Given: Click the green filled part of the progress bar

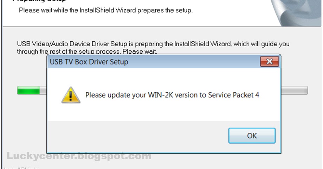Looking at the screenshot, I should coord(28,90).
